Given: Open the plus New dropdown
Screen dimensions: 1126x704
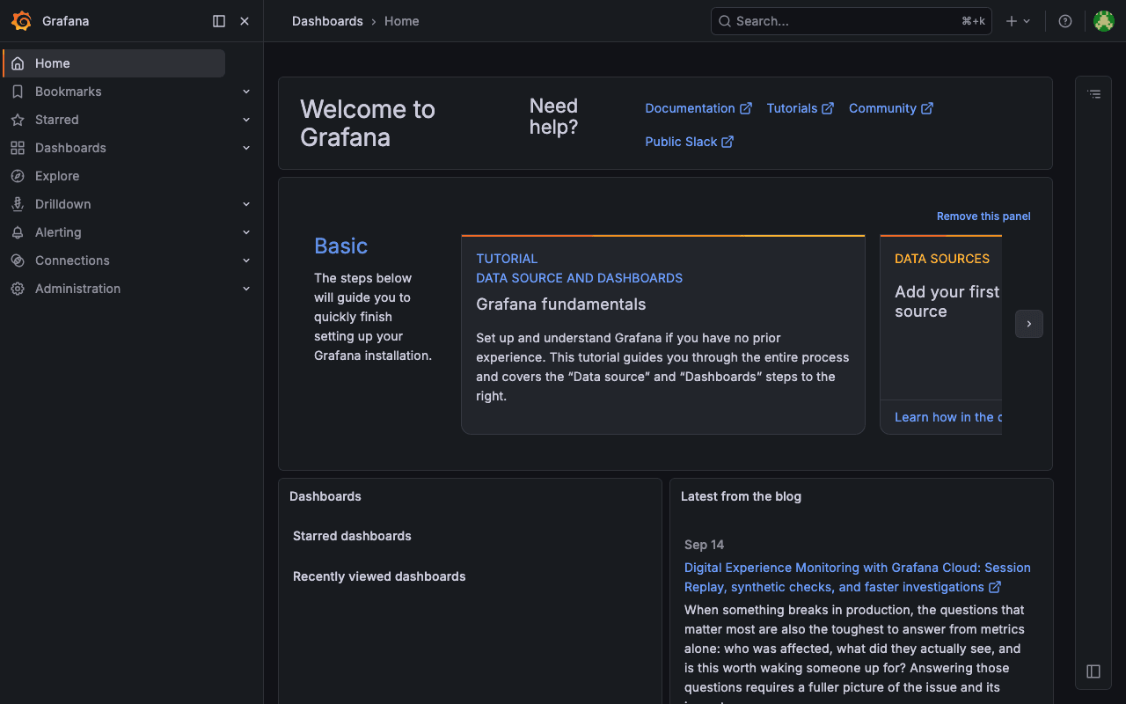Looking at the screenshot, I should click(1018, 21).
